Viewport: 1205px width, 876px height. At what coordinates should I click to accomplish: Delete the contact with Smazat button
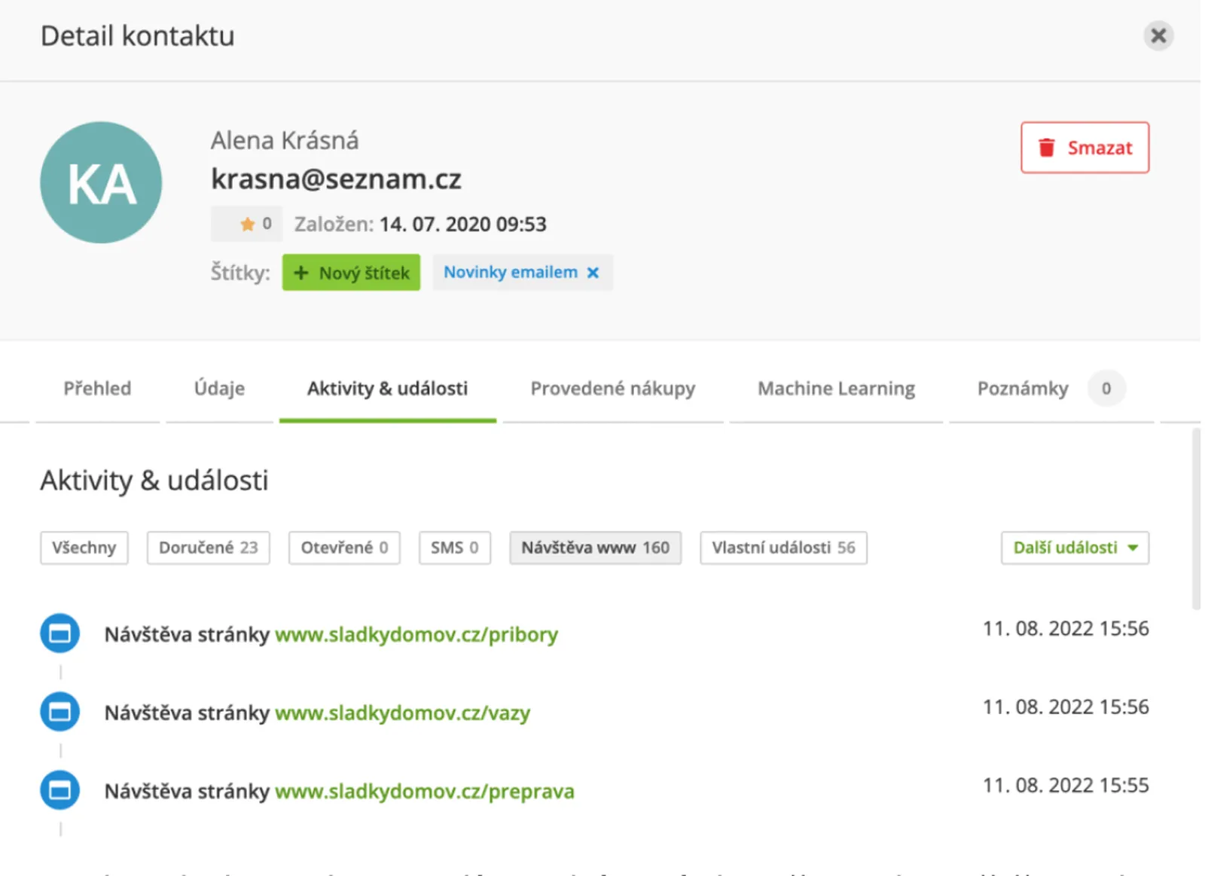click(x=1084, y=148)
